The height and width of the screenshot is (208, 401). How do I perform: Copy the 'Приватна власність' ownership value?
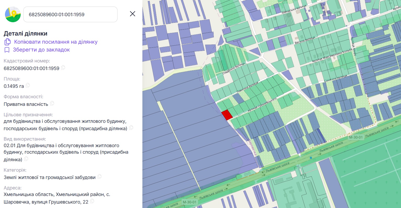[x=52, y=103]
